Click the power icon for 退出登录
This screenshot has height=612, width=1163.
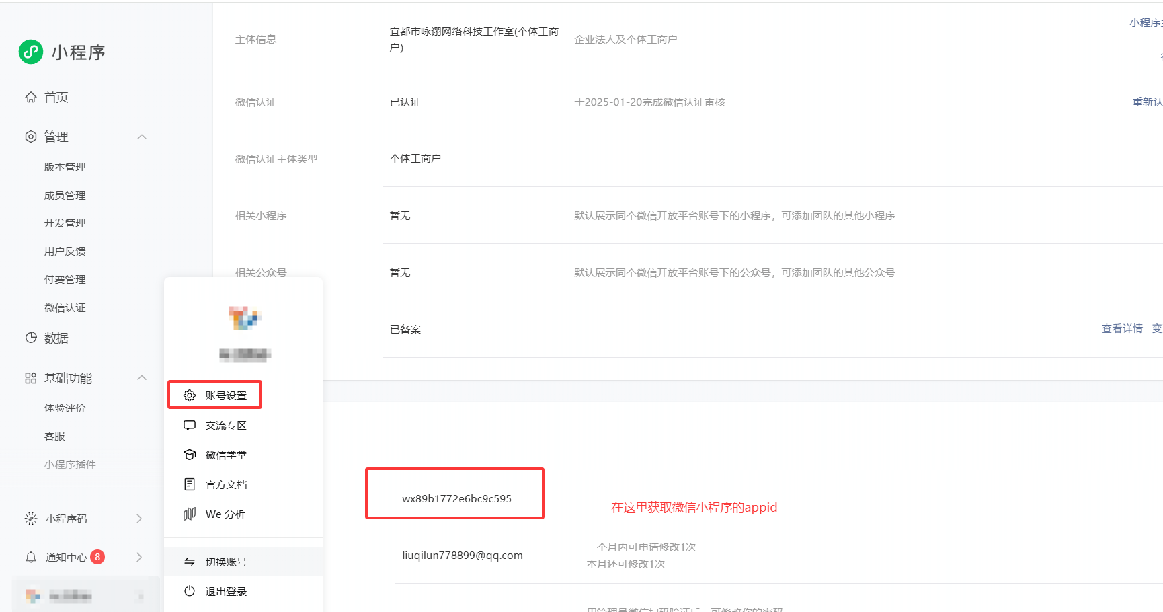(190, 591)
